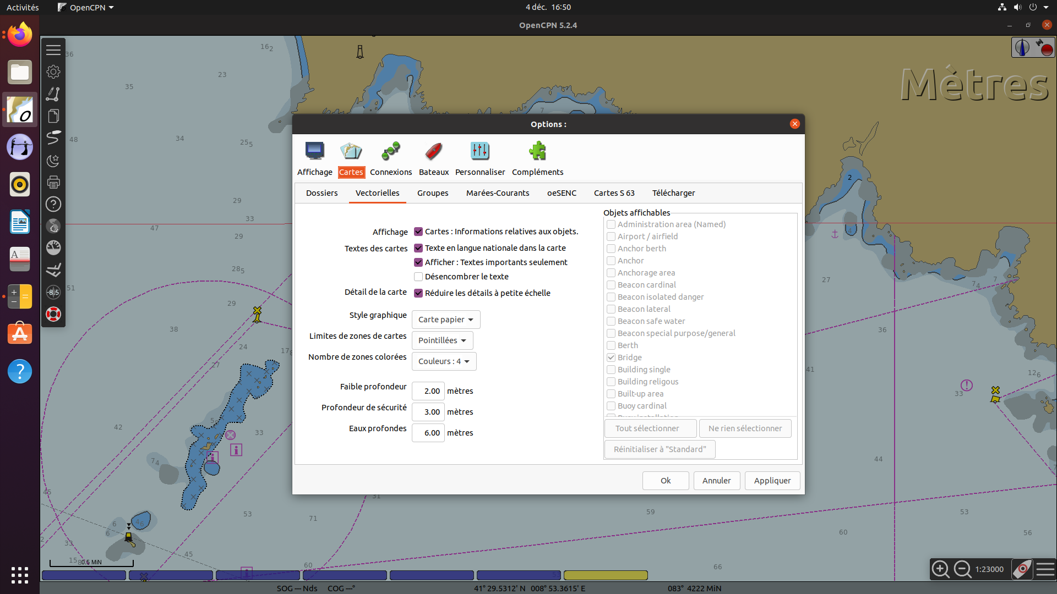The image size is (1057, 594).
Task: Open the oeSENC tab
Action: pyautogui.click(x=562, y=193)
